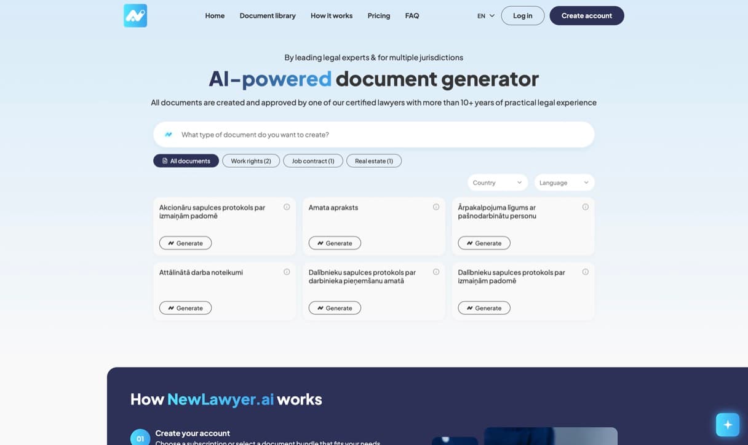Generate Akcionāru sapulces protokols document

(185, 243)
